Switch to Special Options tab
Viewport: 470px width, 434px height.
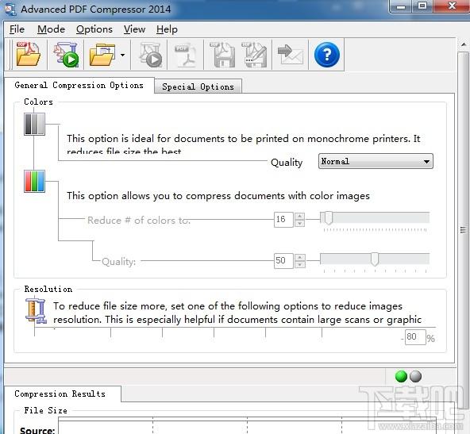click(x=198, y=86)
